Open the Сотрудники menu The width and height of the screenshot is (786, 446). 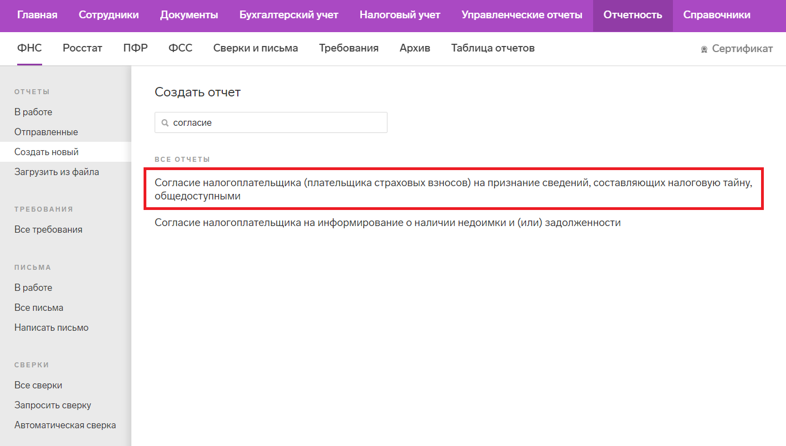pyautogui.click(x=109, y=15)
